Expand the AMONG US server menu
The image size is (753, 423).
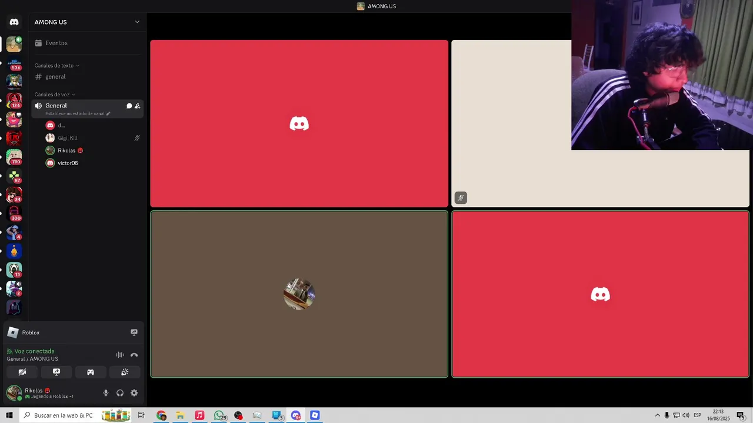[87, 22]
